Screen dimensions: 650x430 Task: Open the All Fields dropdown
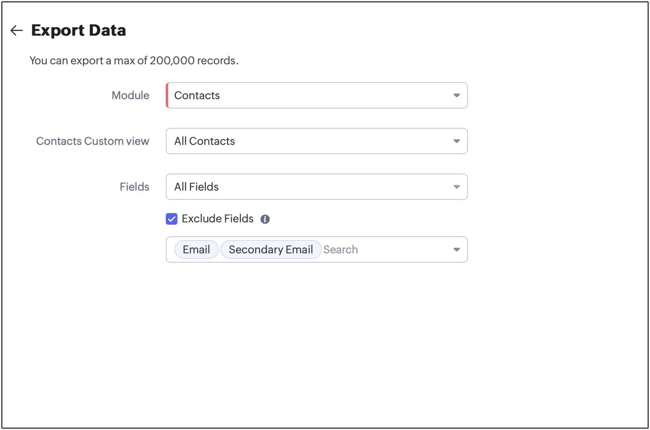(x=310, y=187)
